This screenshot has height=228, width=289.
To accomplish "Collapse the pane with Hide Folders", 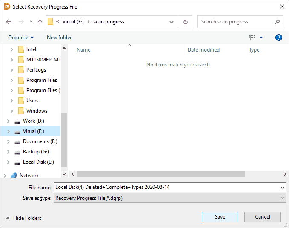I will click(x=23, y=218).
